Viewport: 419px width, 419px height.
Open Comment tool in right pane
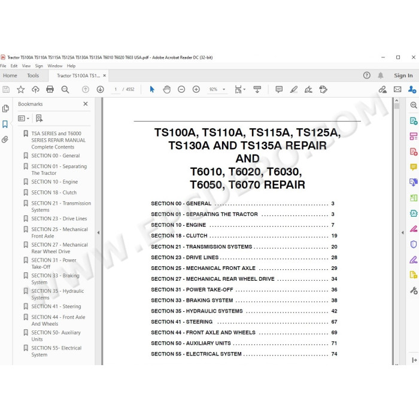click(x=414, y=167)
